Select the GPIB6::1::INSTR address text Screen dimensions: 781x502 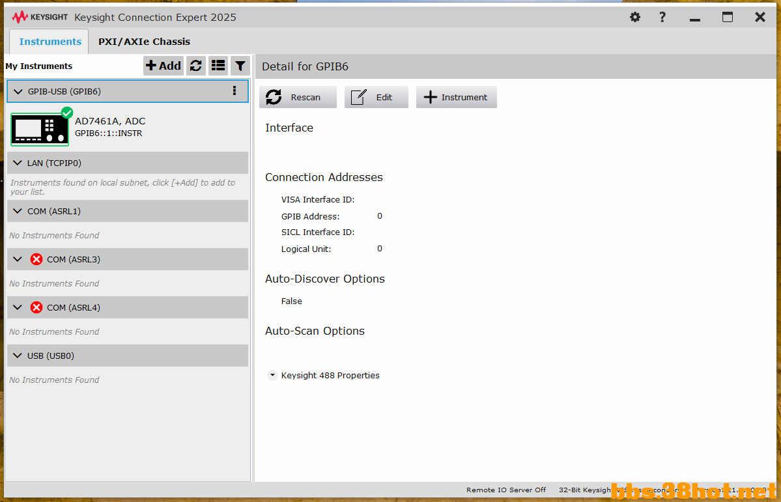tap(109, 133)
